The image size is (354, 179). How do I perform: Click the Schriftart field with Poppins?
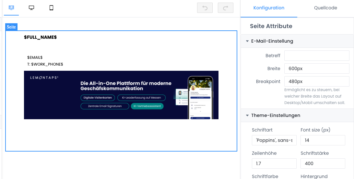point(274,140)
